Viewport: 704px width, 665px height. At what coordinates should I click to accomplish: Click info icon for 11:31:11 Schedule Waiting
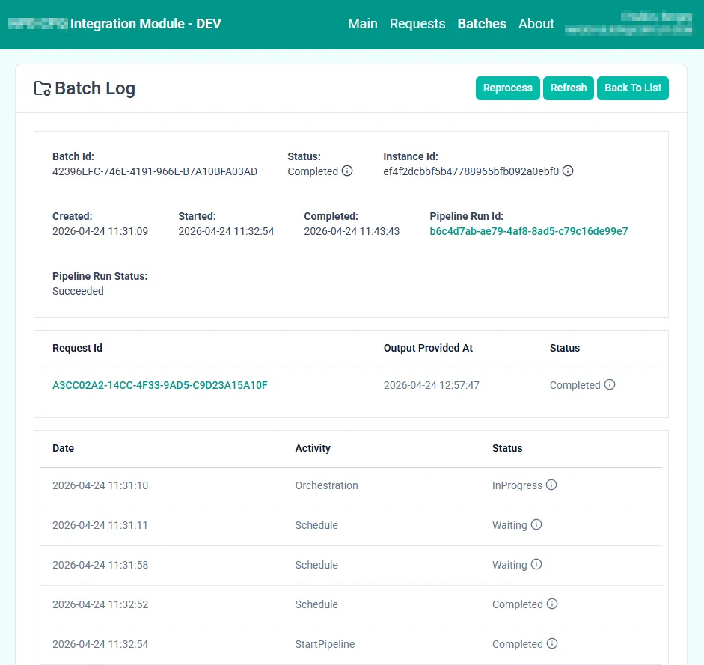(536, 524)
